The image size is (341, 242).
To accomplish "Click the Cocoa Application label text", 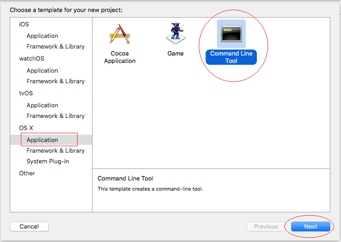I will pyautogui.click(x=120, y=57).
